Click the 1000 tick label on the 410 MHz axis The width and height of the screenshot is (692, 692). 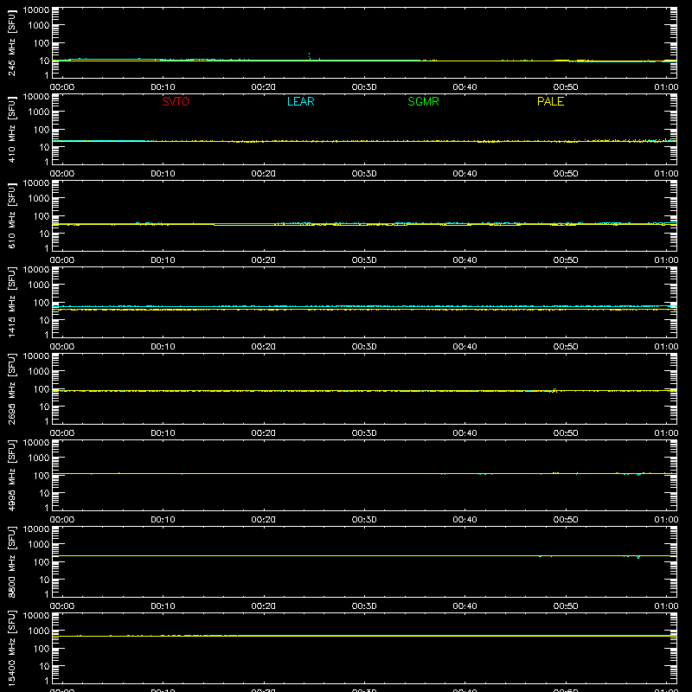pyautogui.click(x=39, y=112)
